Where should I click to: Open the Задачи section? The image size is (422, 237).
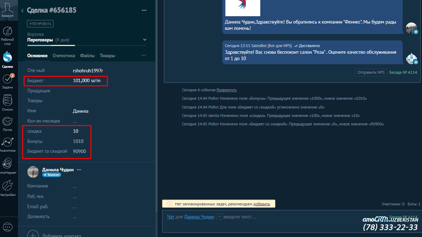point(7,81)
